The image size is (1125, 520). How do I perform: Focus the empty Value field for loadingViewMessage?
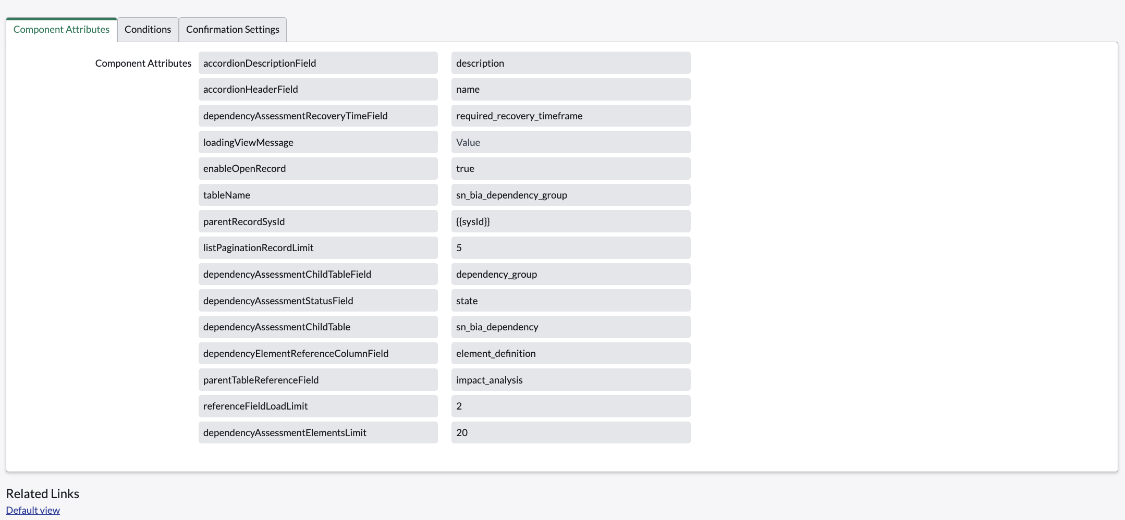tap(571, 142)
